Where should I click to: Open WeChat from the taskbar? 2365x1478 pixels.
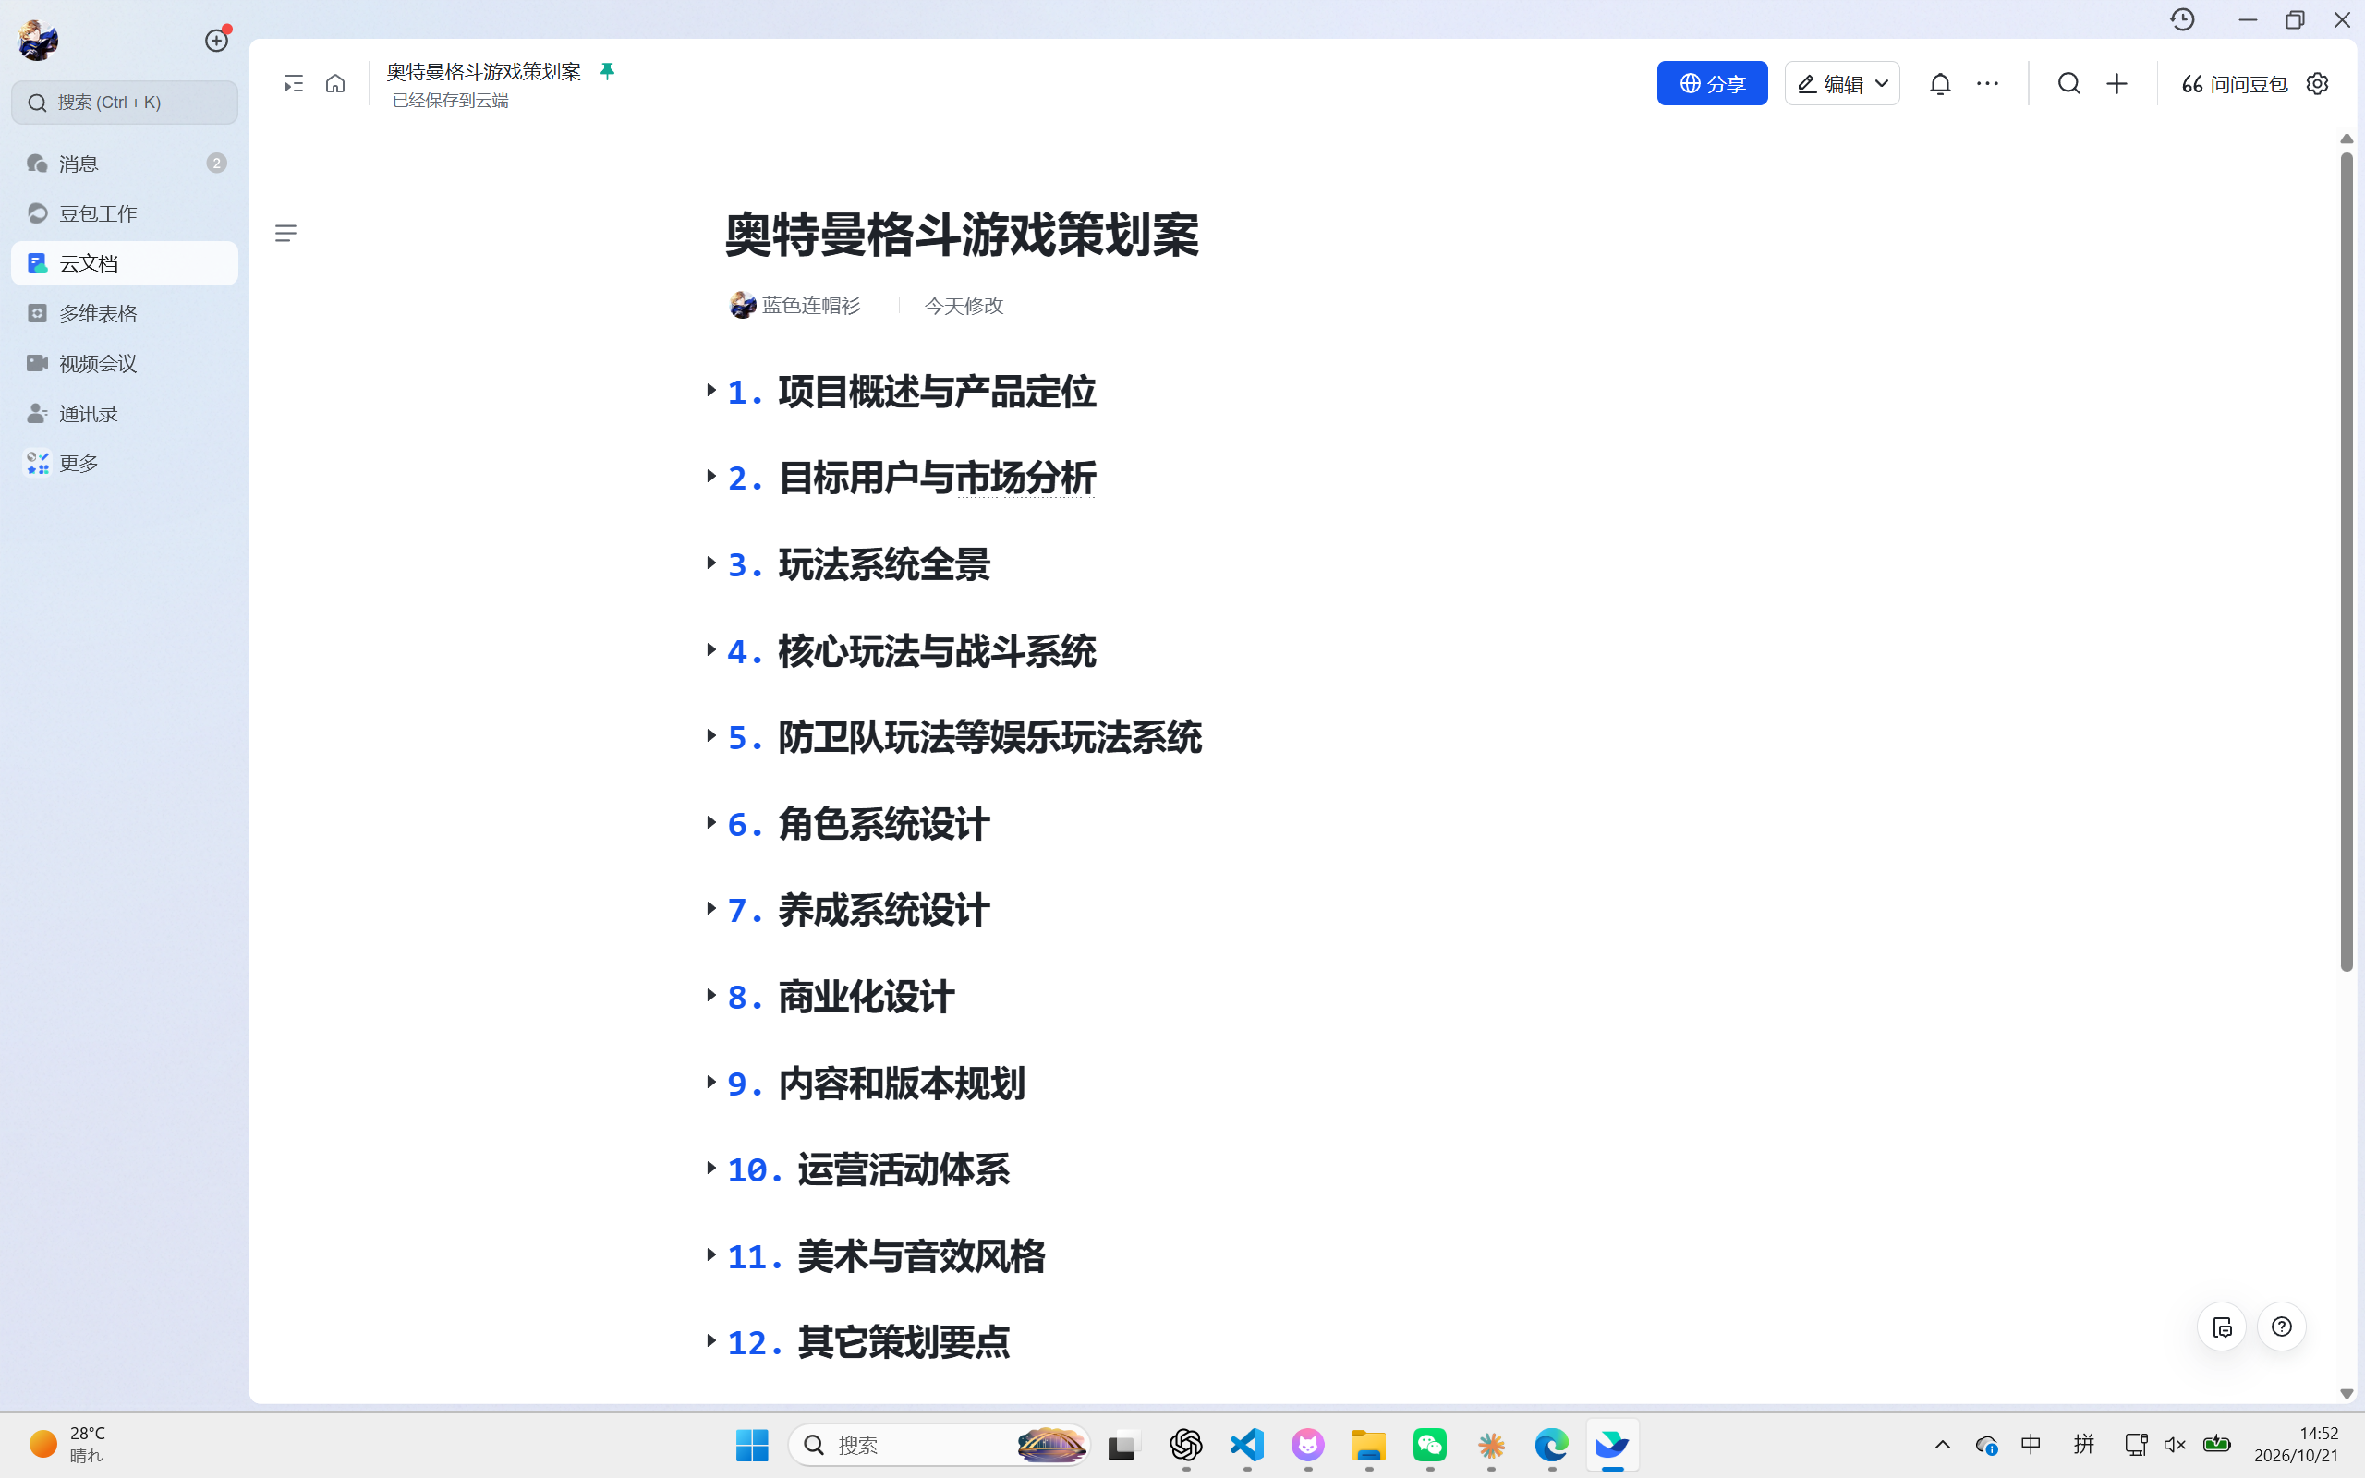[x=1430, y=1445]
